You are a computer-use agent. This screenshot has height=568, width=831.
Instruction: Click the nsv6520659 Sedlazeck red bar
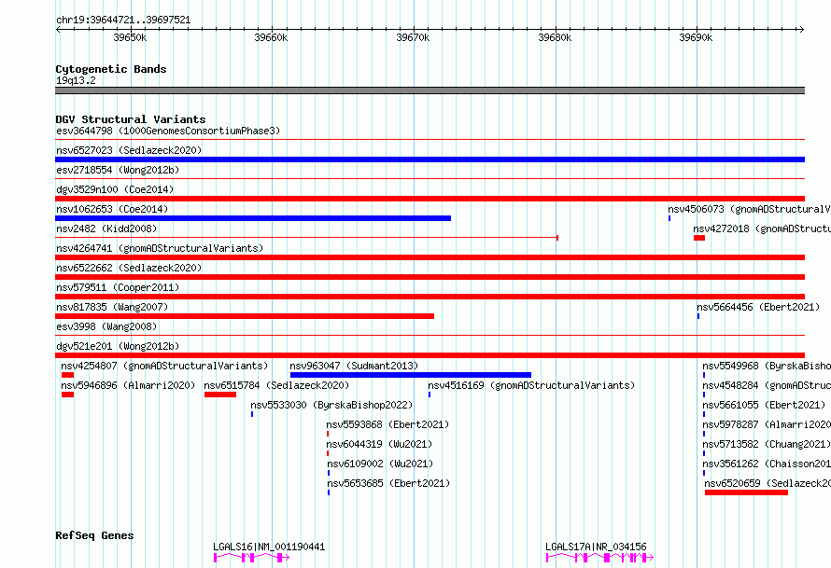point(746,492)
